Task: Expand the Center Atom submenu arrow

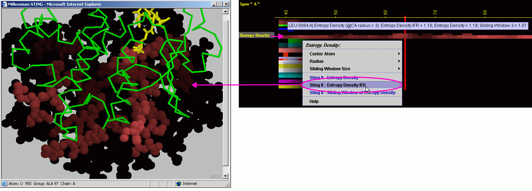Action: coord(399,54)
